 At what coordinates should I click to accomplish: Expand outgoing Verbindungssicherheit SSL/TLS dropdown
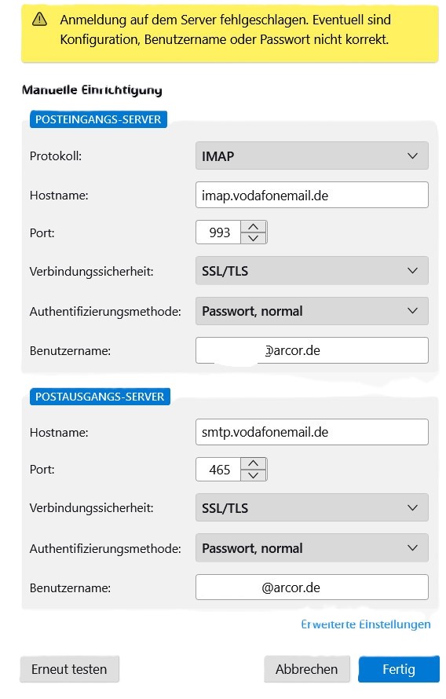[x=312, y=507]
